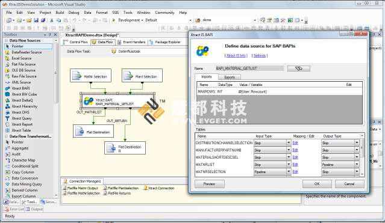Viewport: 385px width, 223px height.
Task: Click BAPI Name input field
Action: (x=249, y=69)
